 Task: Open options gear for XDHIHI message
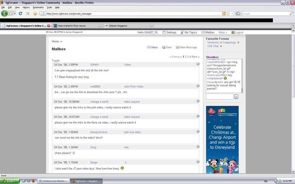(x=198, y=64)
